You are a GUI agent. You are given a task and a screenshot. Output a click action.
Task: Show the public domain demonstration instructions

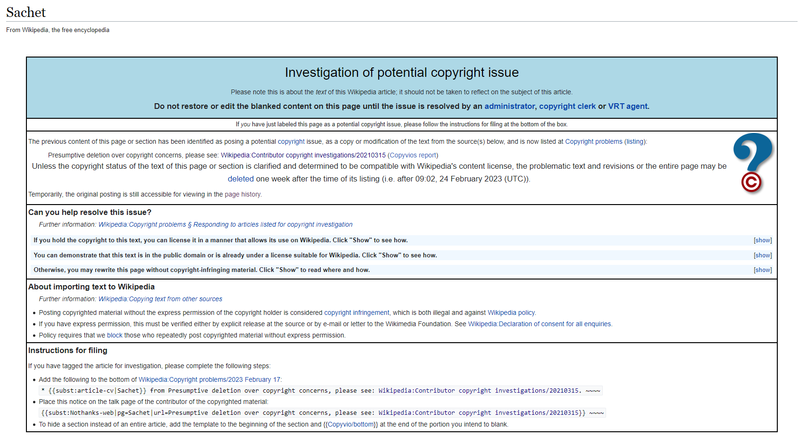[763, 255]
